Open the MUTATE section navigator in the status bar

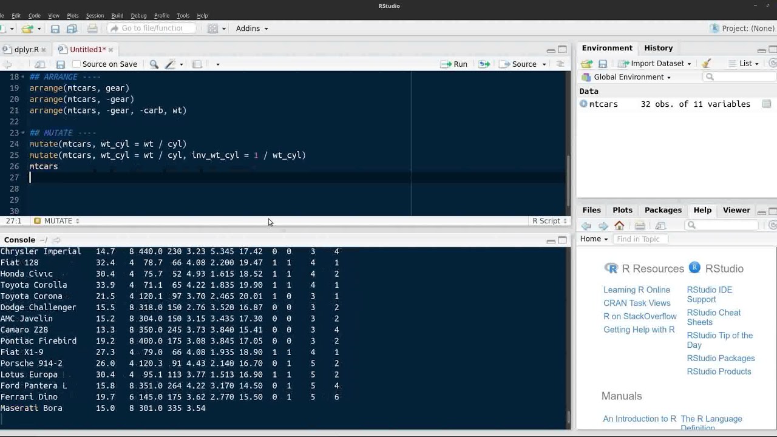(58, 221)
